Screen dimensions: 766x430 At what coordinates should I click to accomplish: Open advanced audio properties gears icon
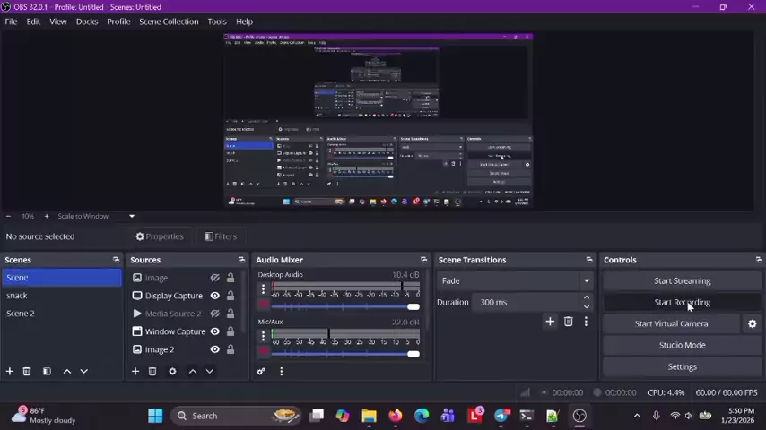[261, 371]
